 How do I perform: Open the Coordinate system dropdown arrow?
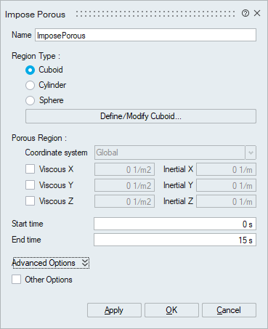(251, 153)
